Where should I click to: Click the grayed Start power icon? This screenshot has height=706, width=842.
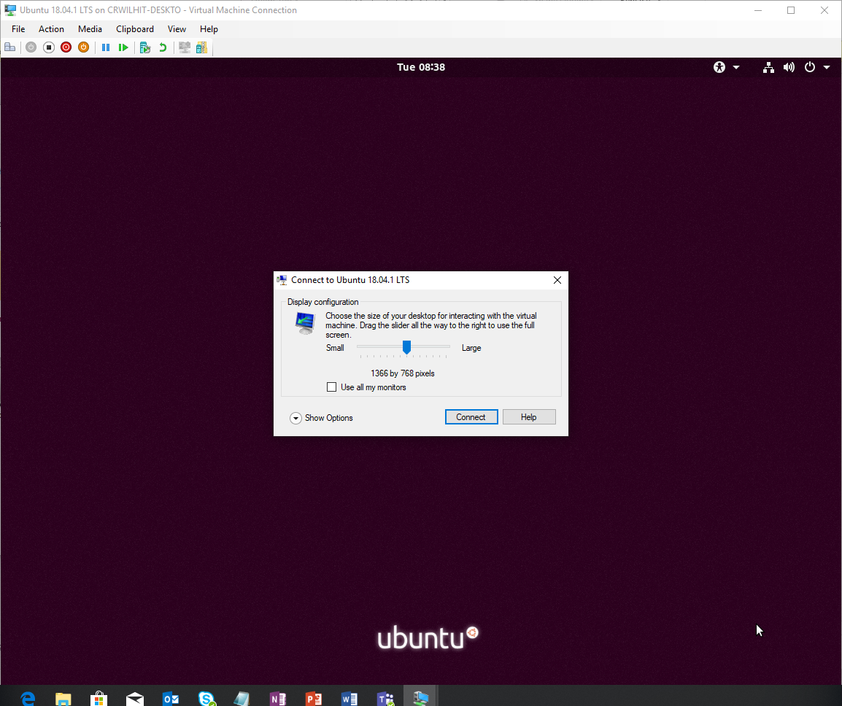[31, 47]
